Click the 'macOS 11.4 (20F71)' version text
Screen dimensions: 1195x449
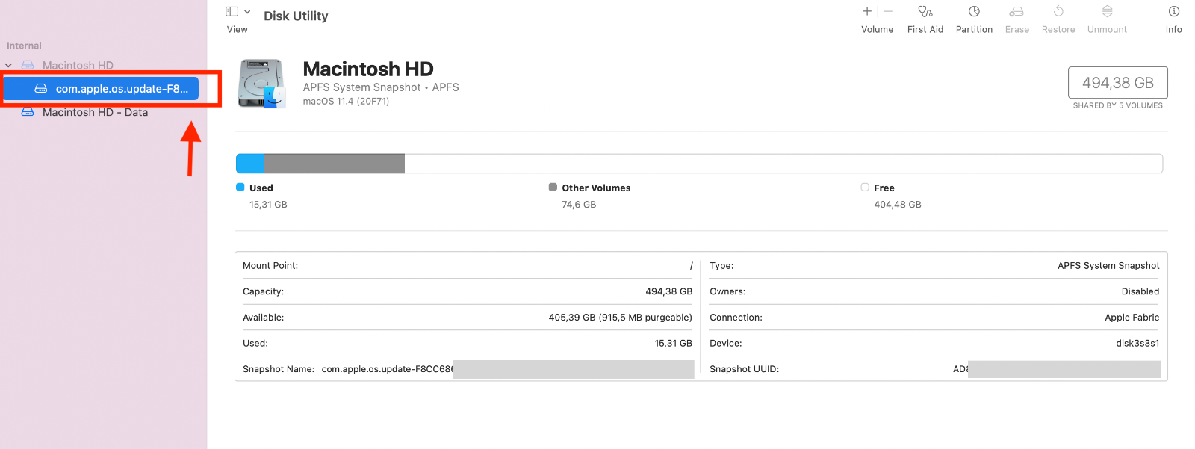click(x=346, y=102)
